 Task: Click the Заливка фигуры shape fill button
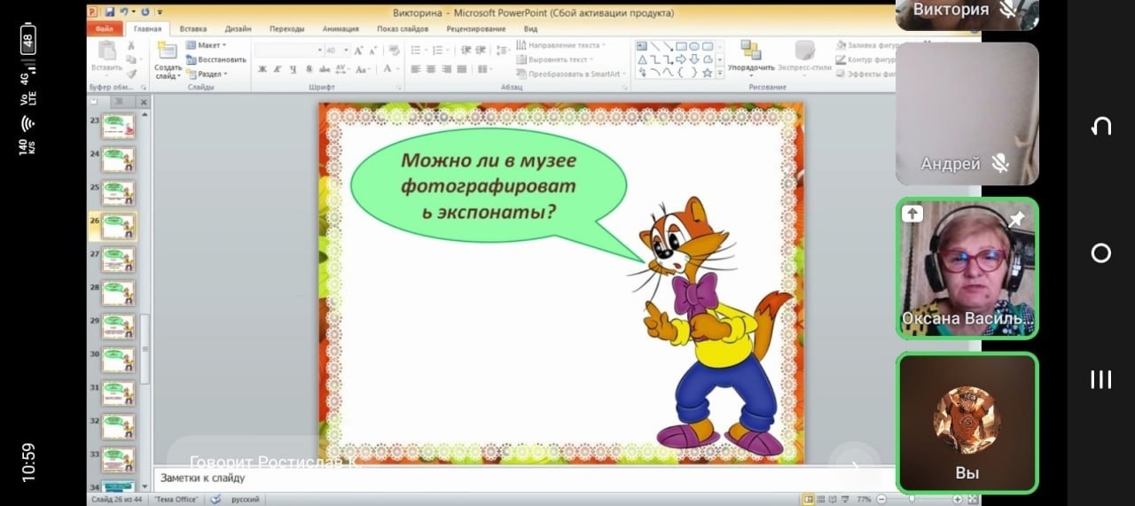click(x=865, y=45)
